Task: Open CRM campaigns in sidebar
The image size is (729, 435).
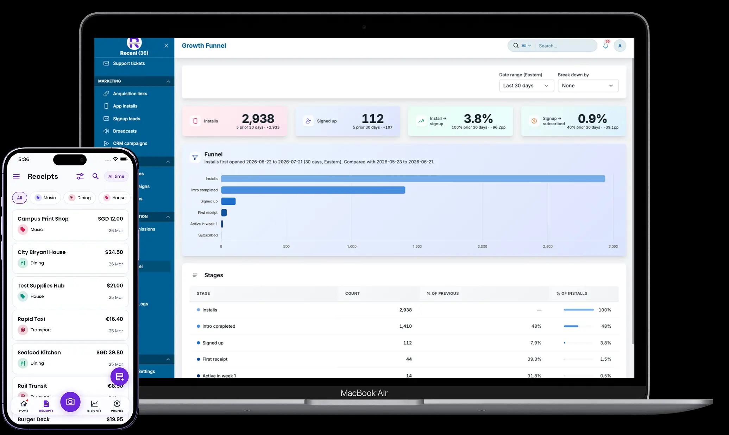Action: coord(130,143)
